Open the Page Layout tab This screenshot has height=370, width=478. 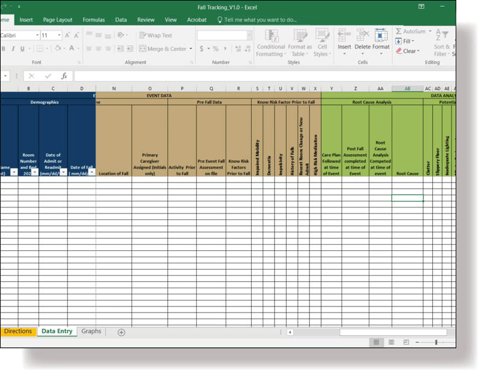(57, 20)
